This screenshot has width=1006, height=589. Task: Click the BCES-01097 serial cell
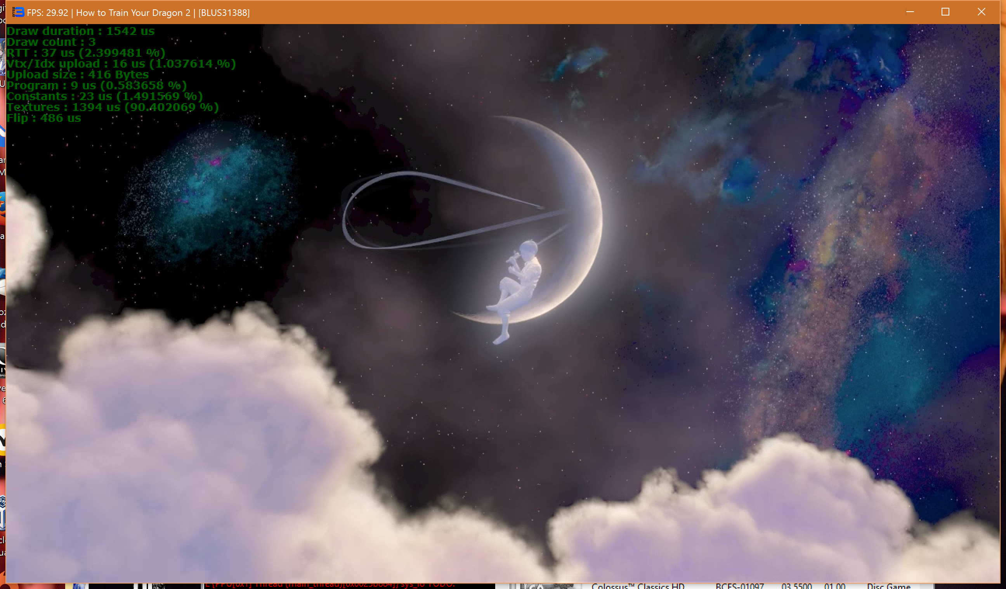(739, 586)
